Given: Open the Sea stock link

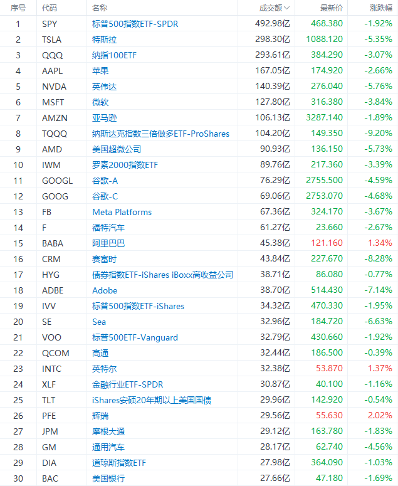Looking at the screenshot, I should tap(99, 322).
